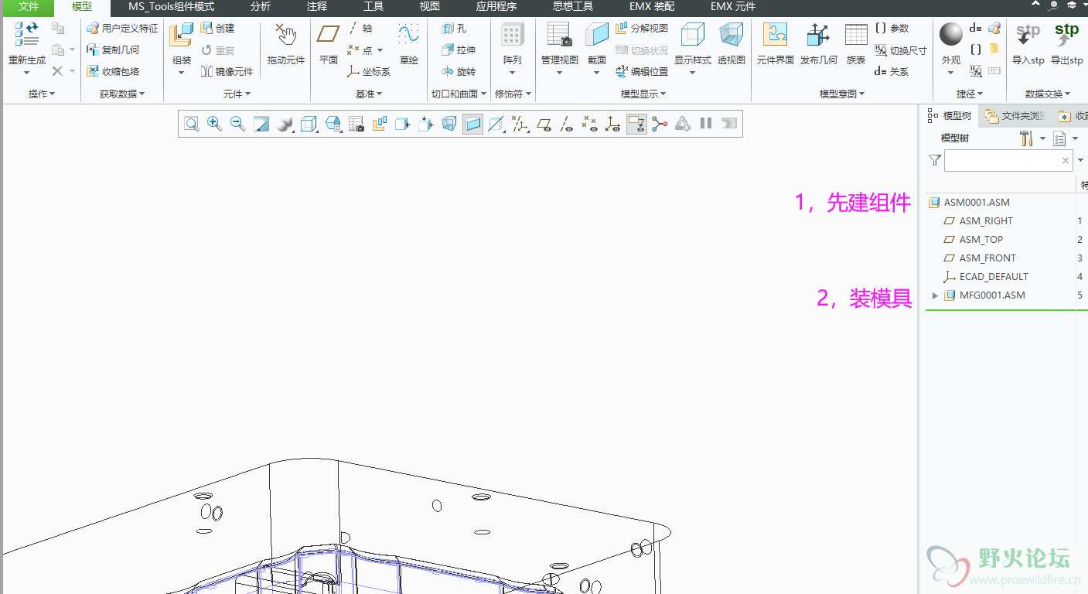Toggle Exploded View (分解视图)
This screenshot has width=1088, height=594.
(x=642, y=28)
